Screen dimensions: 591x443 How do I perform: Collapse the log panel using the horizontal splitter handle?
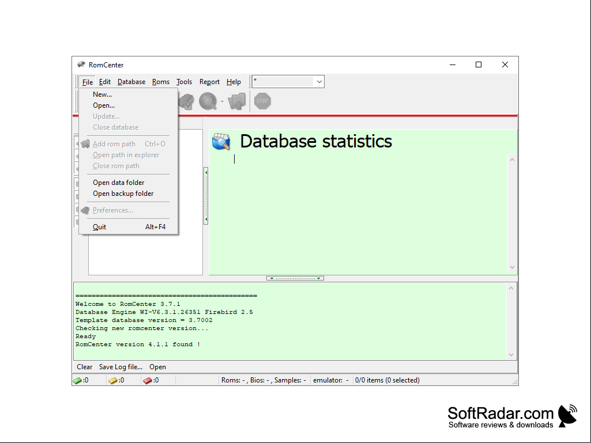point(295,278)
